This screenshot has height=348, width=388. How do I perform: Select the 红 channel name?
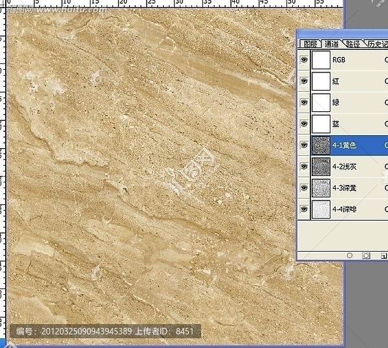point(336,82)
